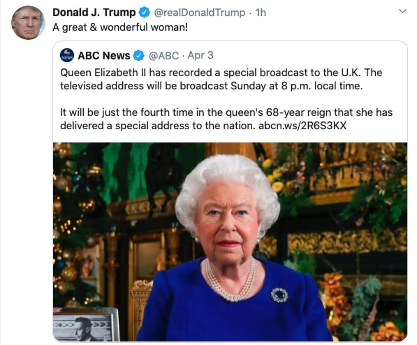Click the framed photograph in the image corner
Screen dimensions: 417x345
pyautogui.click(x=86, y=326)
